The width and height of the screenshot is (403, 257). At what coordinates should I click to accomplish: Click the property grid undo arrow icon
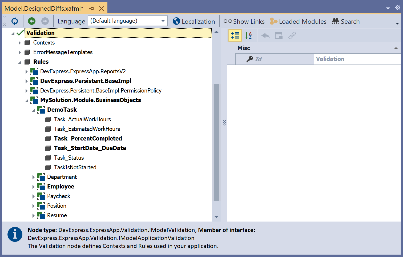pos(265,35)
